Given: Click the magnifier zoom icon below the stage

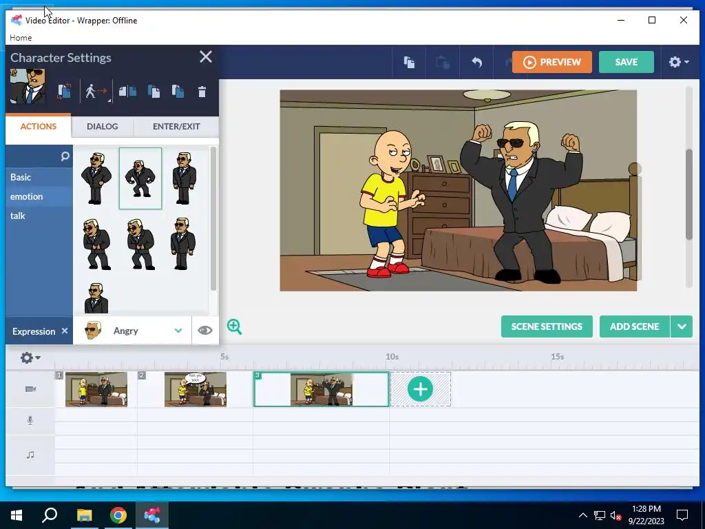Looking at the screenshot, I should pos(234,326).
